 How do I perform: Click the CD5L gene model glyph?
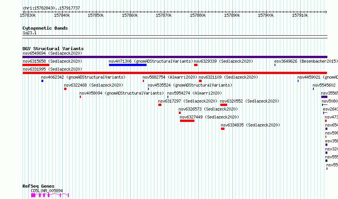[x=50, y=195]
